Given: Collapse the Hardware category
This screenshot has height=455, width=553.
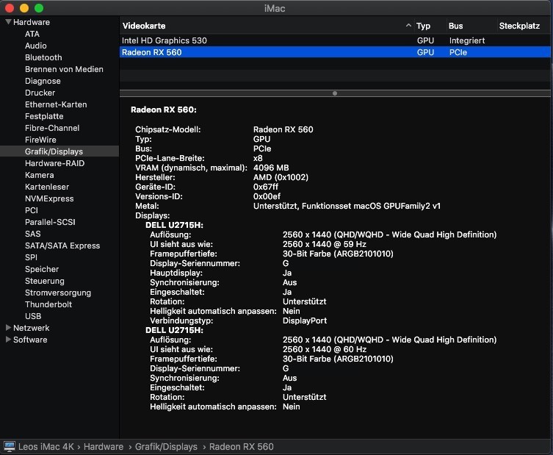Looking at the screenshot, I should (8, 22).
